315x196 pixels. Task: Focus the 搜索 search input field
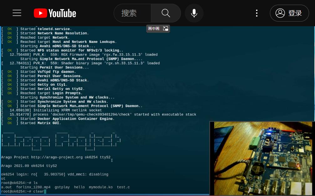(x=132, y=13)
